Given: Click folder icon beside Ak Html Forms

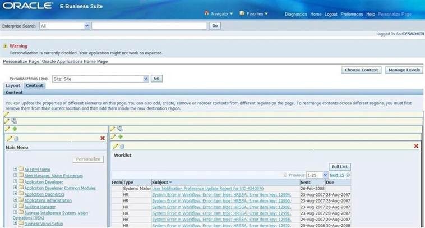Looking at the screenshot, I should tap(21, 169).
